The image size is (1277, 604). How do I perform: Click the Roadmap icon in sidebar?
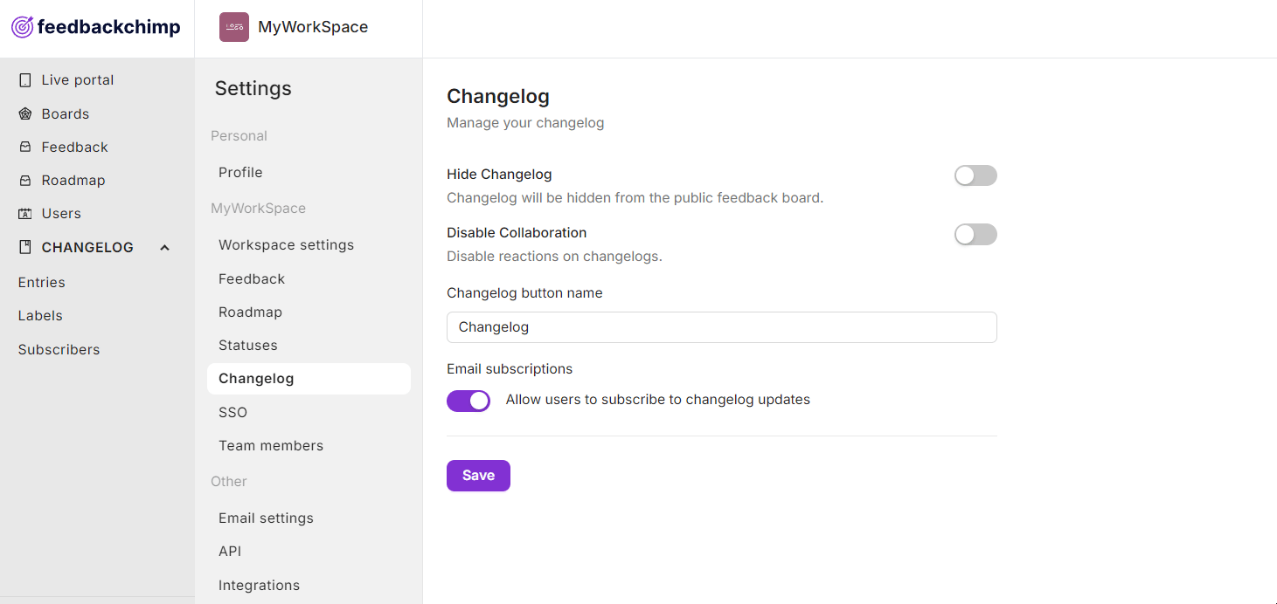(25, 181)
